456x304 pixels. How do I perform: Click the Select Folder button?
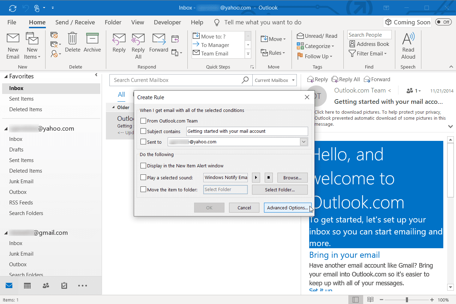coord(280,190)
